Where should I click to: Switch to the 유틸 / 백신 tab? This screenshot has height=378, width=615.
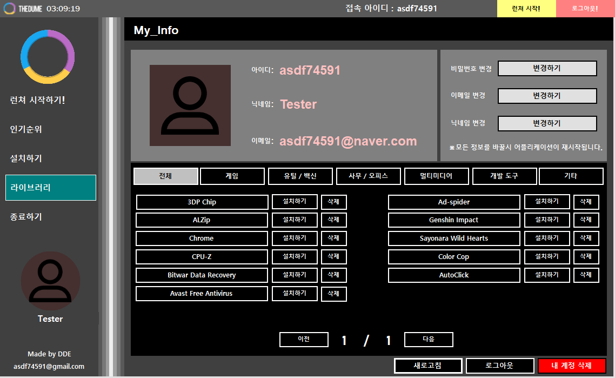300,176
